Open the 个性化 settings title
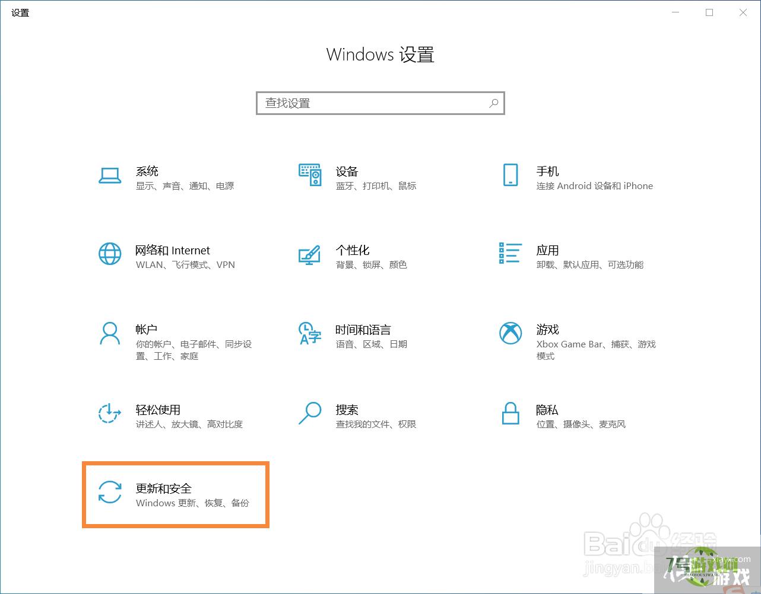Viewport: 761px width, 594px height. (353, 250)
